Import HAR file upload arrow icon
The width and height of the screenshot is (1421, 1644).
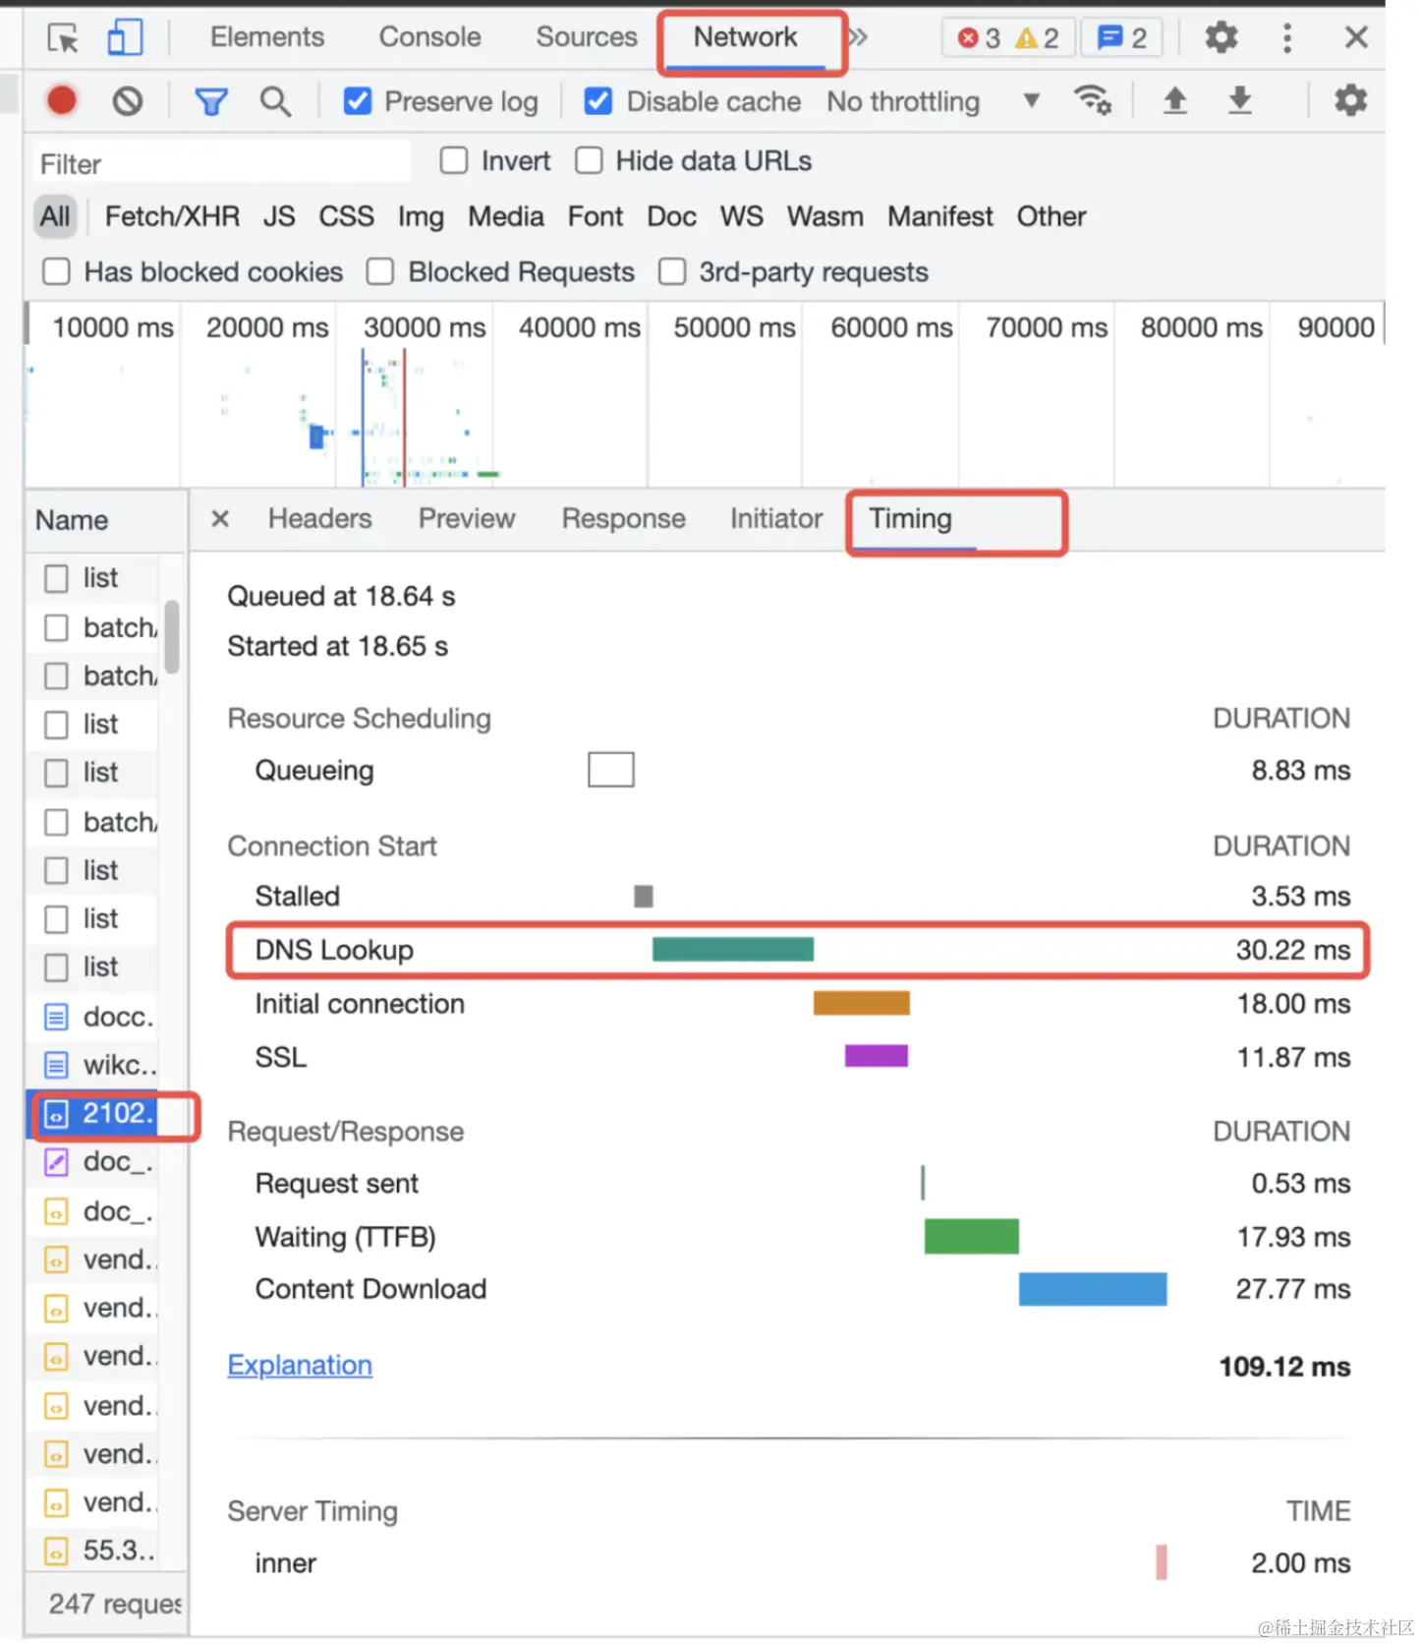(1174, 100)
